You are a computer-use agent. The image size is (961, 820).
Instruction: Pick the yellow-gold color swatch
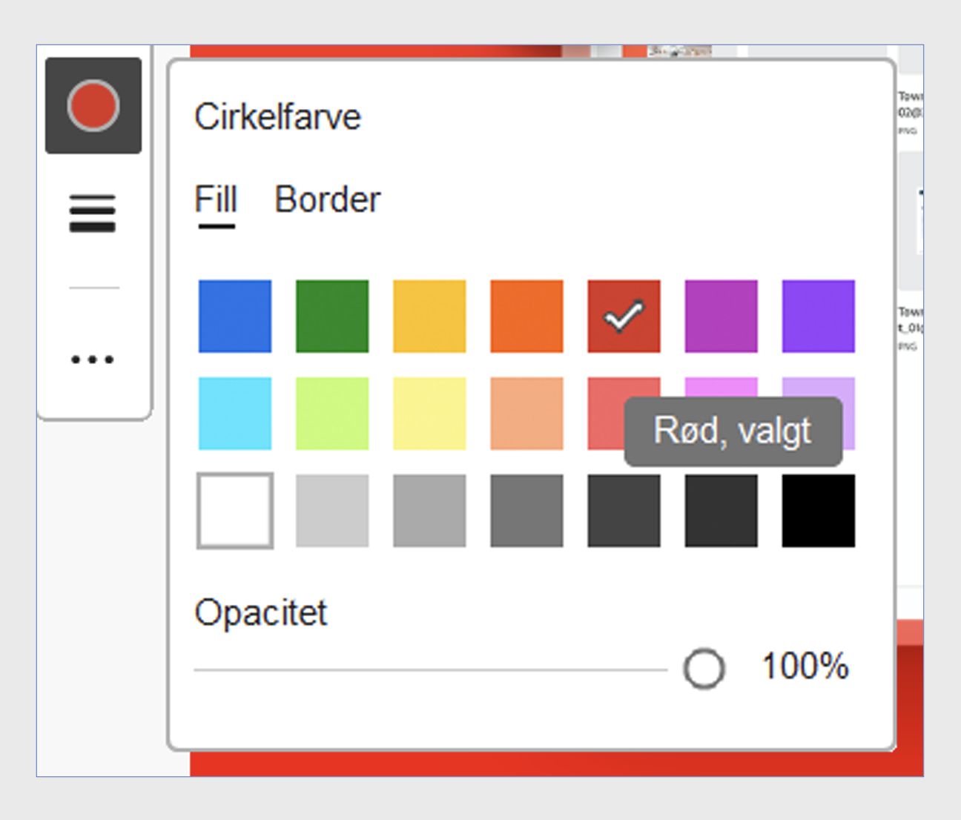429,317
